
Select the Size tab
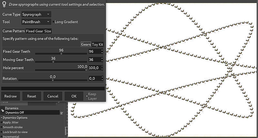[47, 31]
